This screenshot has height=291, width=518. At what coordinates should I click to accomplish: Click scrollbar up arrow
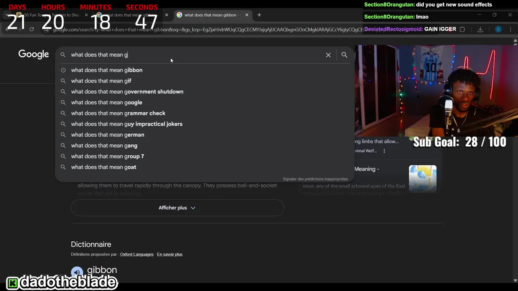[x=515, y=41]
